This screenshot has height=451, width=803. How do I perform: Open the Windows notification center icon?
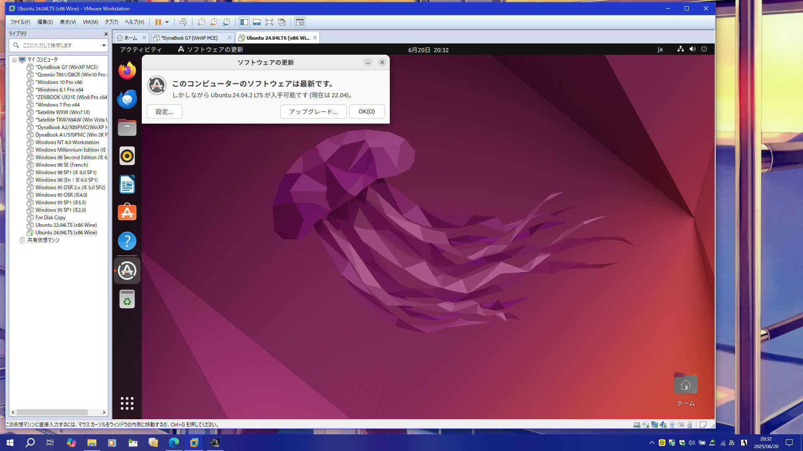(x=789, y=443)
